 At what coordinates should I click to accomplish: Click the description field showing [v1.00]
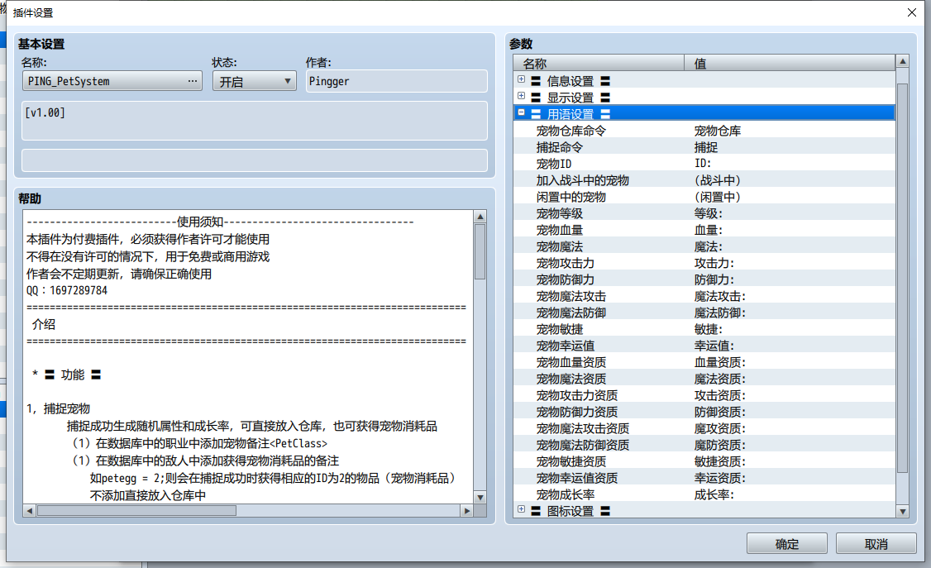click(254, 121)
